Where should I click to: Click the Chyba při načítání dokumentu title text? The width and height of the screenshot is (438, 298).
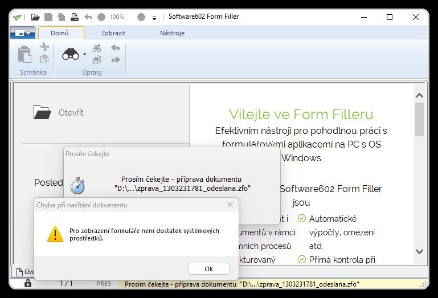point(82,205)
